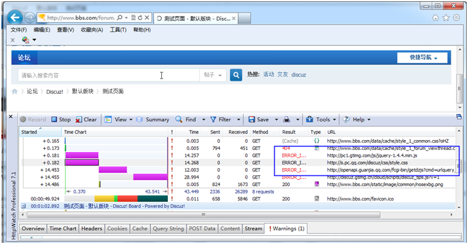Image resolution: width=468 pixels, height=244 pixels.
Task: Open the Save dropdown arrow
Action: (x=277, y=119)
